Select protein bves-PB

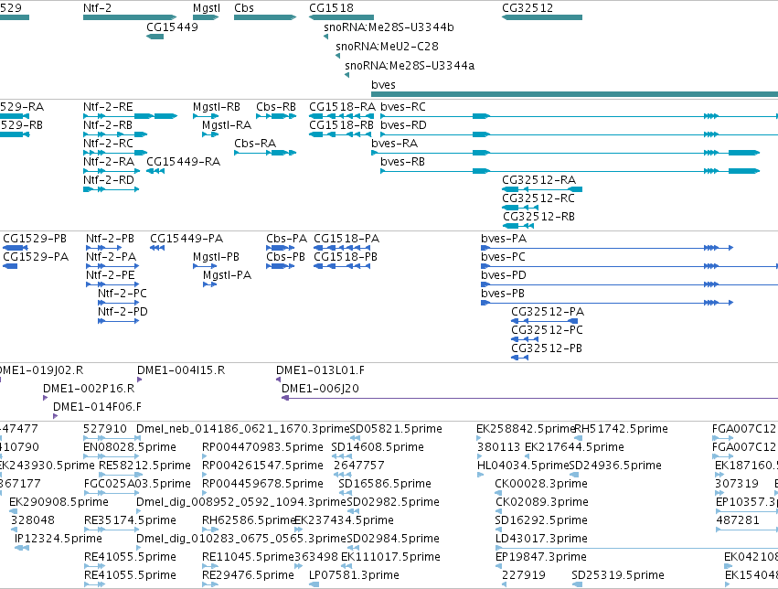tap(607, 303)
